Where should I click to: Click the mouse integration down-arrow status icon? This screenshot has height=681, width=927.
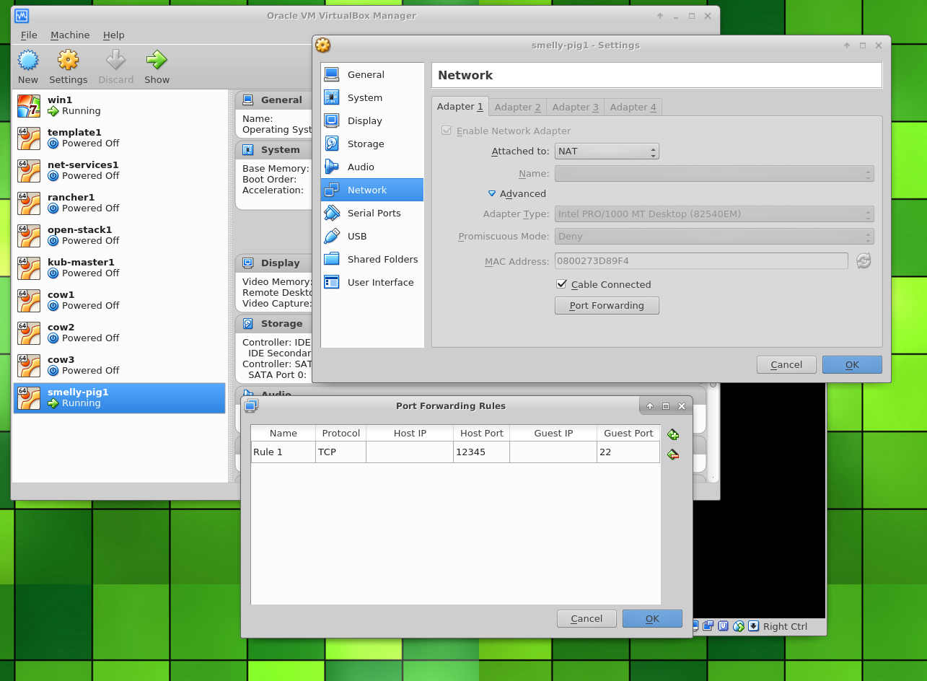[x=753, y=625]
